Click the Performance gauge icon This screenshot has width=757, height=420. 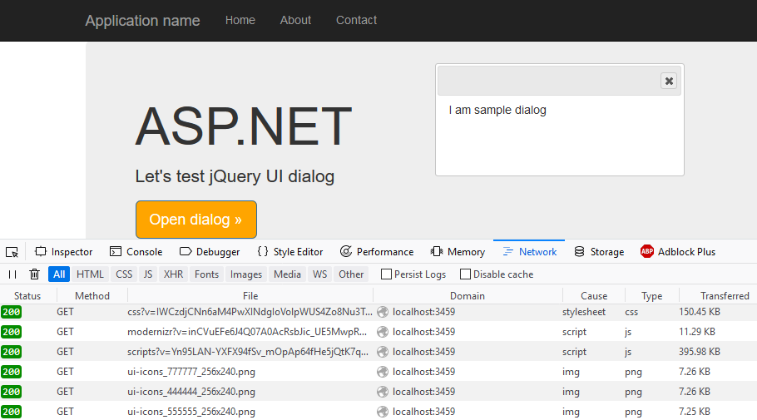(x=346, y=251)
